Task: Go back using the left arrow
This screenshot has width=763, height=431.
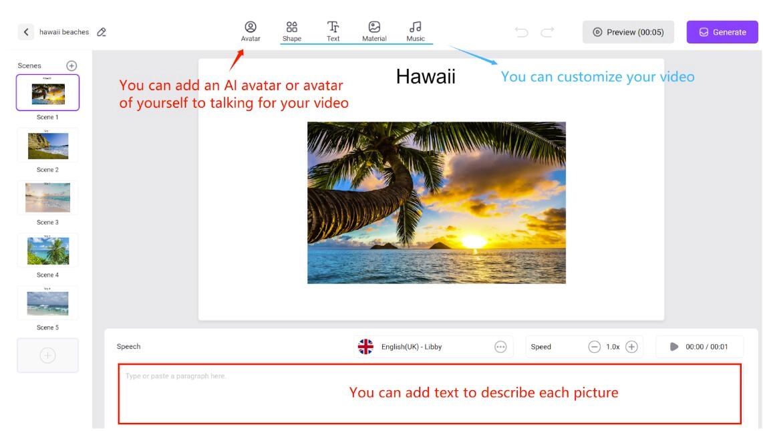Action: click(x=25, y=31)
